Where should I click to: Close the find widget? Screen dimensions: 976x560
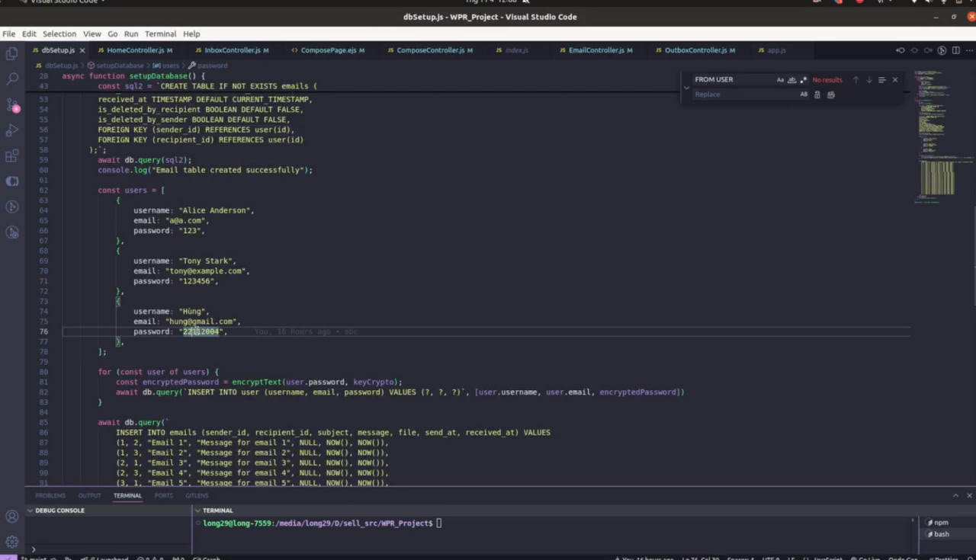point(895,80)
